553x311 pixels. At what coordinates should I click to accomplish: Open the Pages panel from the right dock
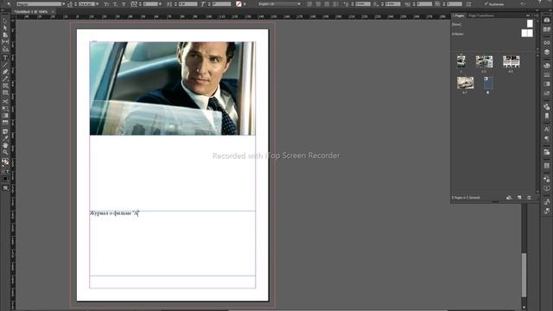547,20
